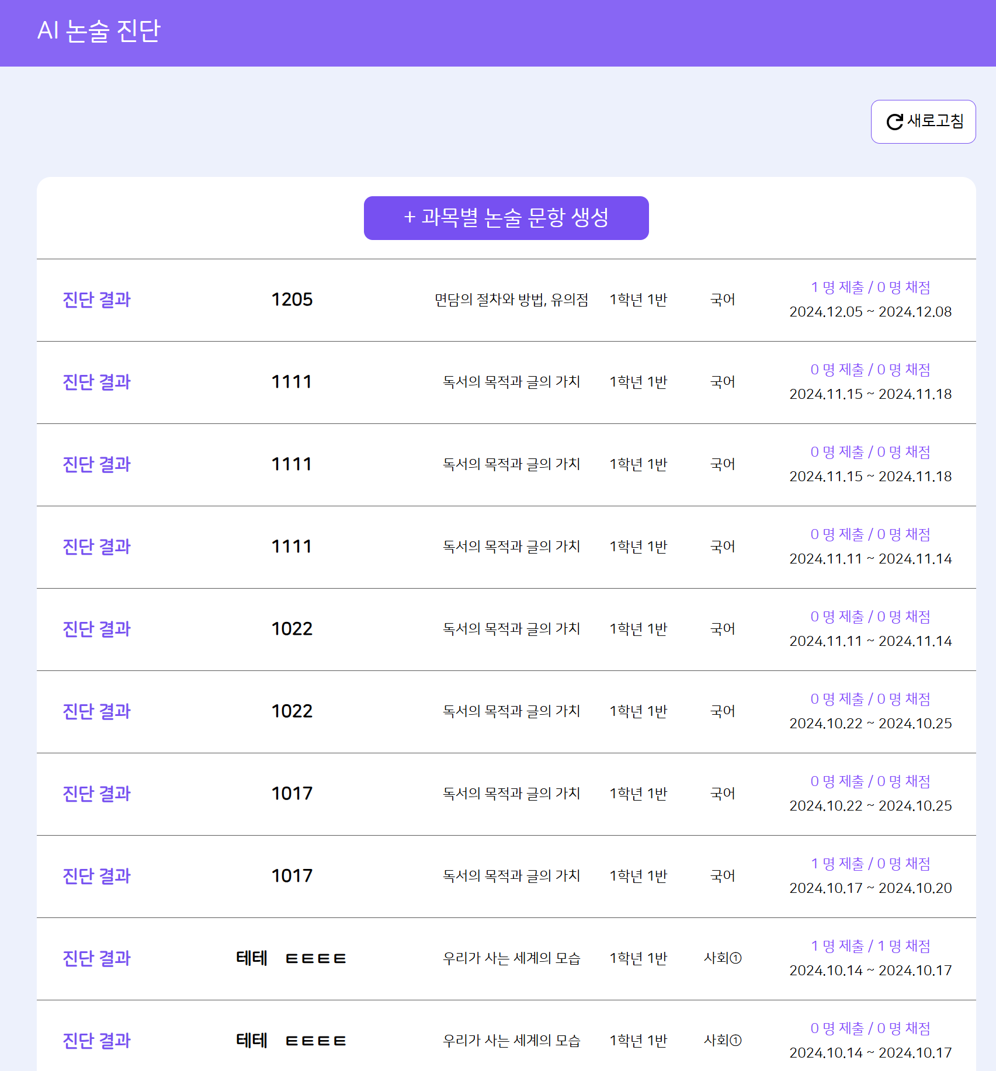Select the essay title 1205

(292, 300)
